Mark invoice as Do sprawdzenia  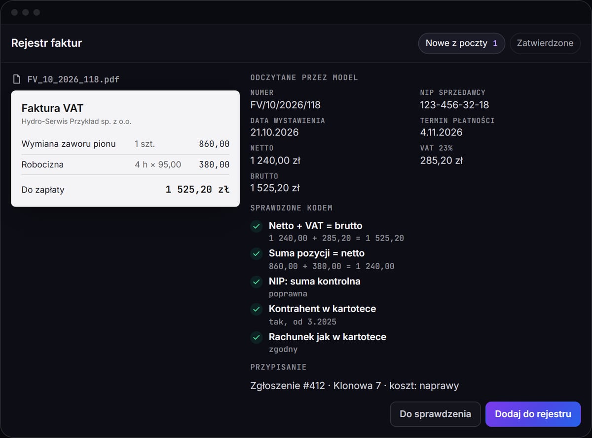[x=435, y=414]
